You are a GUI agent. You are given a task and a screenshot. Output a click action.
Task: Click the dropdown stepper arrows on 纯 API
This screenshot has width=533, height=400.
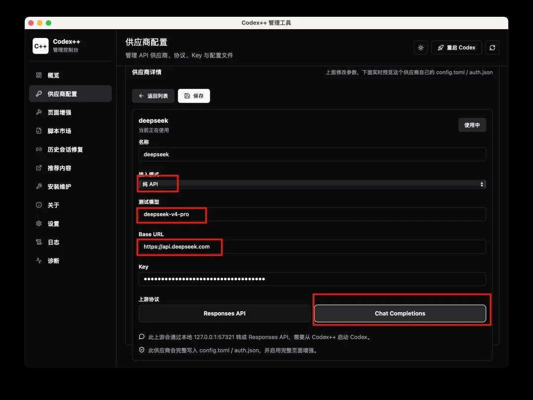(x=482, y=184)
